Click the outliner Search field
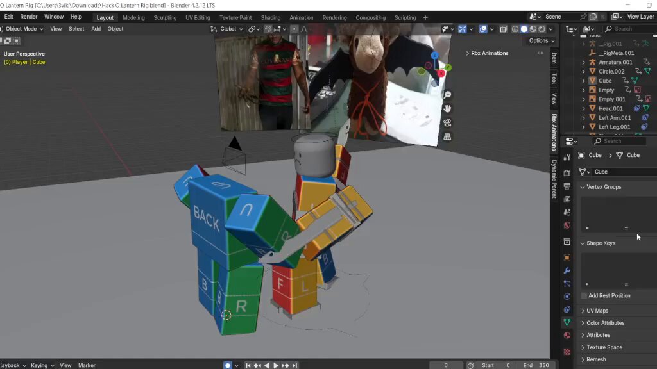Viewport: 657px width, 369px height. [x=629, y=29]
